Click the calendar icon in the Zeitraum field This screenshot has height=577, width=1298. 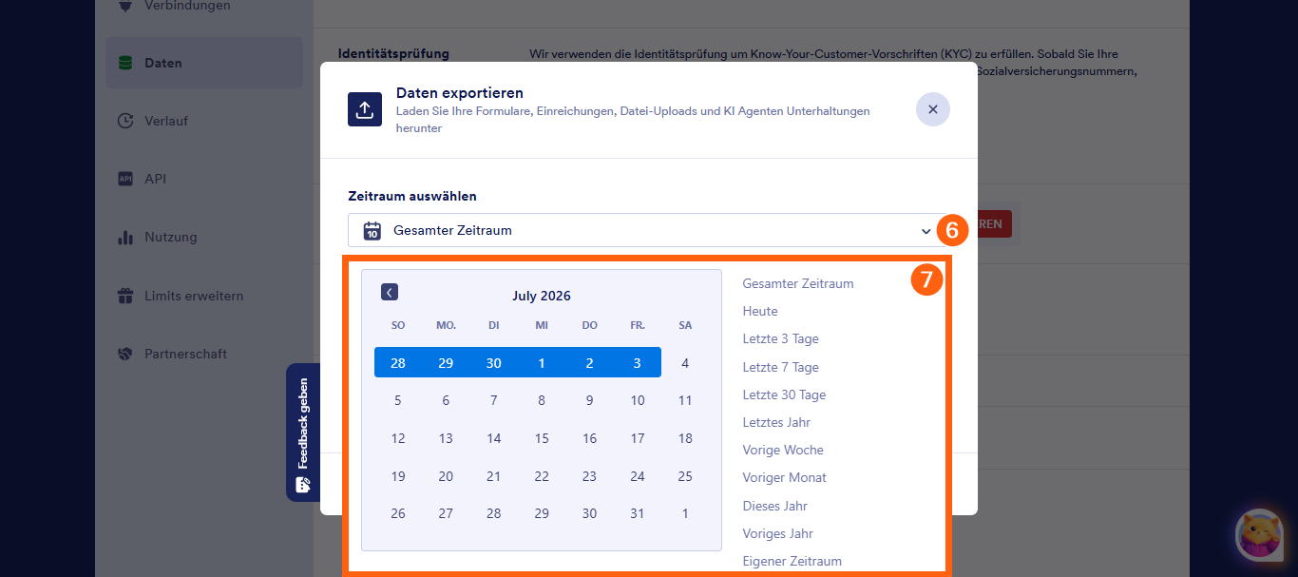(372, 230)
